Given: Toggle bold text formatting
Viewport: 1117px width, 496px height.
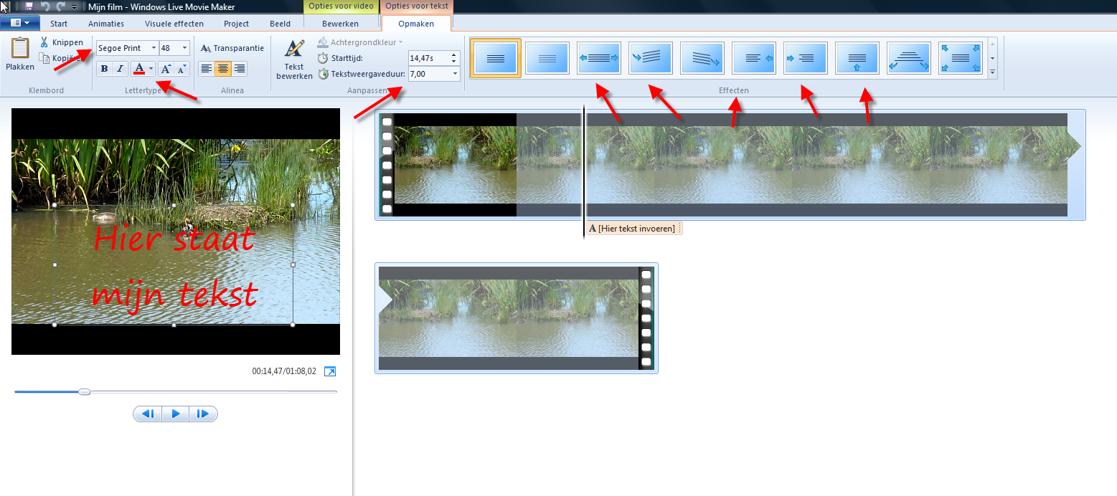Looking at the screenshot, I should [x=104, y=69].
